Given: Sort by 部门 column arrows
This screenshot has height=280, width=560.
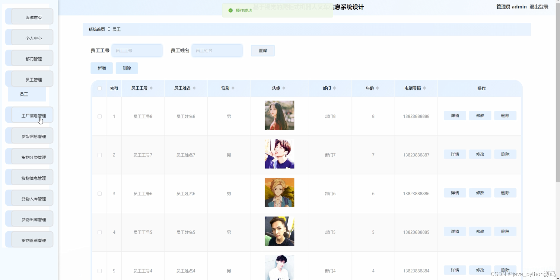Looking at the screenshot, I should [334, 88].
